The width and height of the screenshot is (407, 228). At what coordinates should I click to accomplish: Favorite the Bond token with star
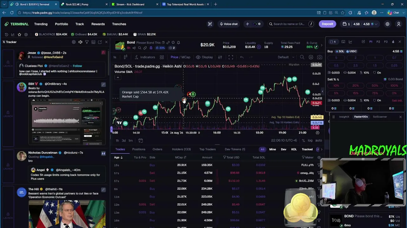pyautogui.click(x=173, y=42)
